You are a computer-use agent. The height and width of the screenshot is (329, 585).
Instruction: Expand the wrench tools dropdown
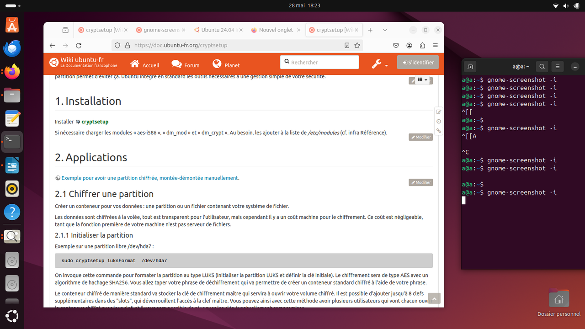(379, 64)
